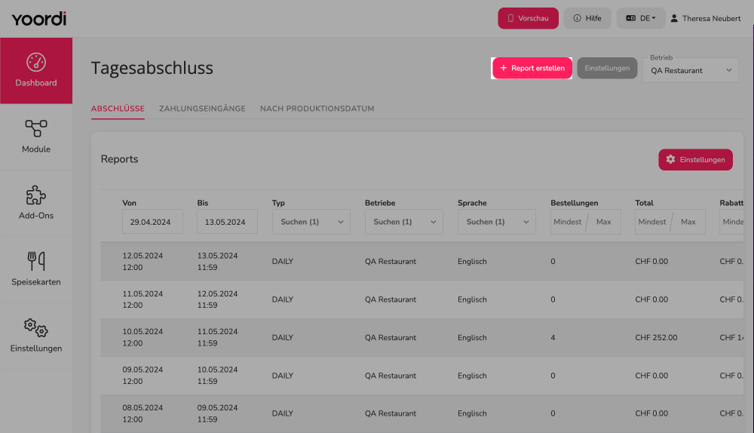Image resolution: width=754 pixels, height=433 pixels.
Task: Open Einstellungen gears icon in sidebar
Action: pos(36,327)
